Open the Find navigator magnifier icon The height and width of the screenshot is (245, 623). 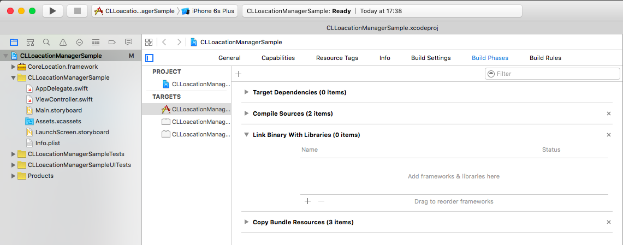pyautogui.click(x=47, y=42)
